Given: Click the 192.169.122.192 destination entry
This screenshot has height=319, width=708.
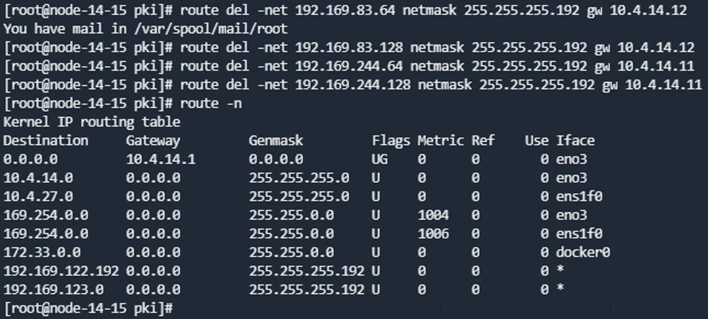Looking at the screenshot, I should (61, 271).
